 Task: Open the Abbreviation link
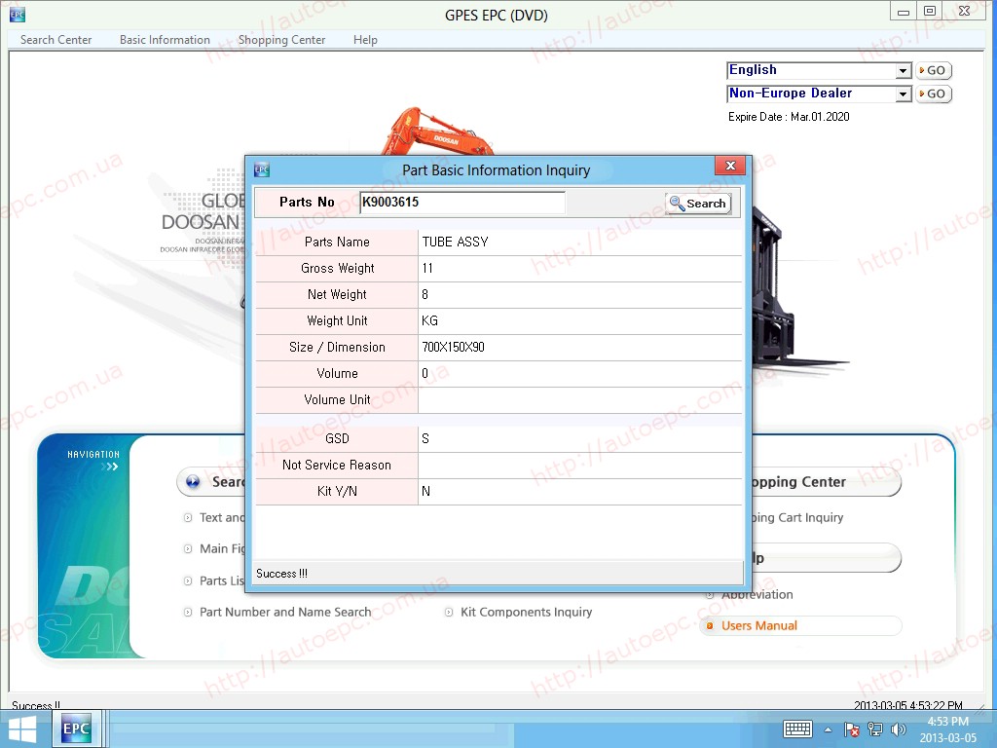click(x=757, y=595)
